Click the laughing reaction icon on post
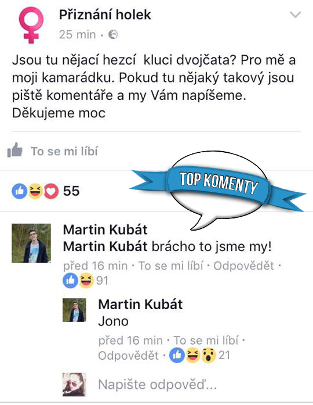The height and width of the screenshot is (405, 313). 35,191
